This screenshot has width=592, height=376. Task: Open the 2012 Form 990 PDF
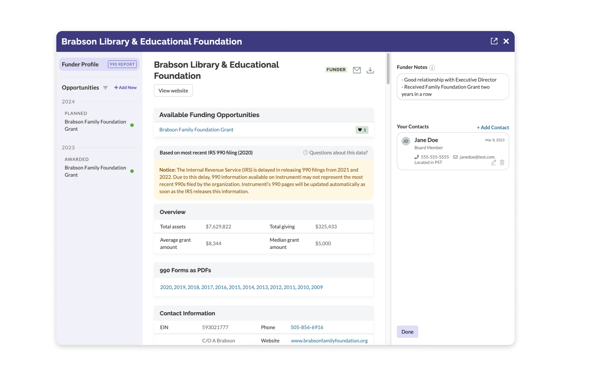[276, 287]
